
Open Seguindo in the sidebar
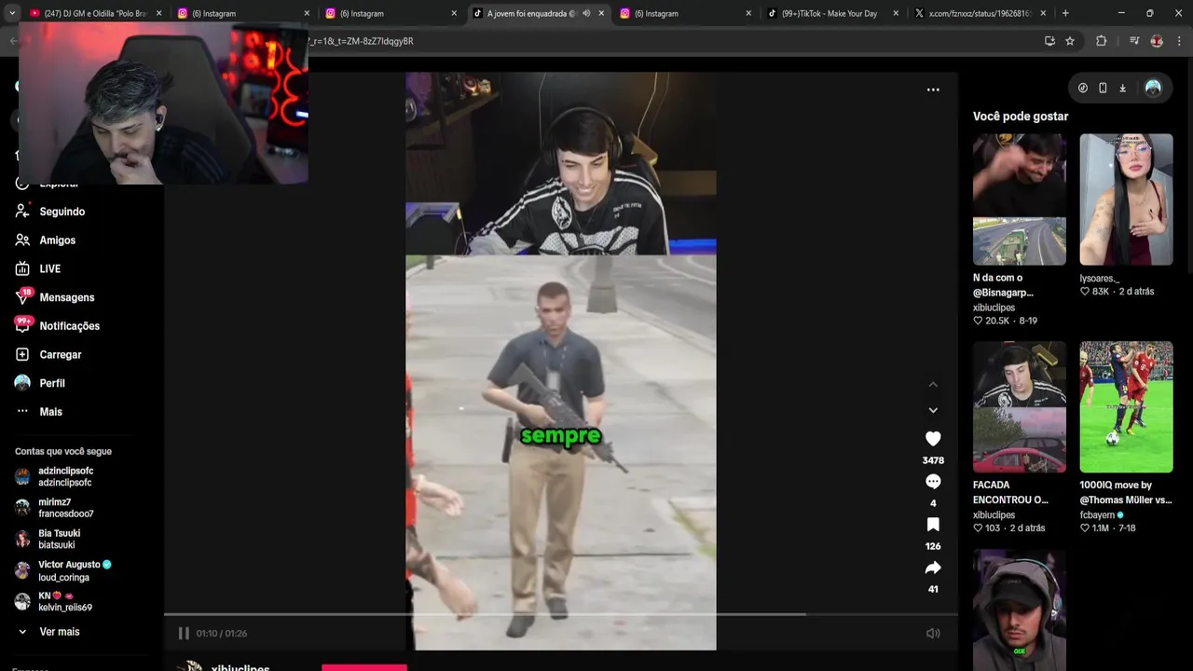tap(62, 212)
